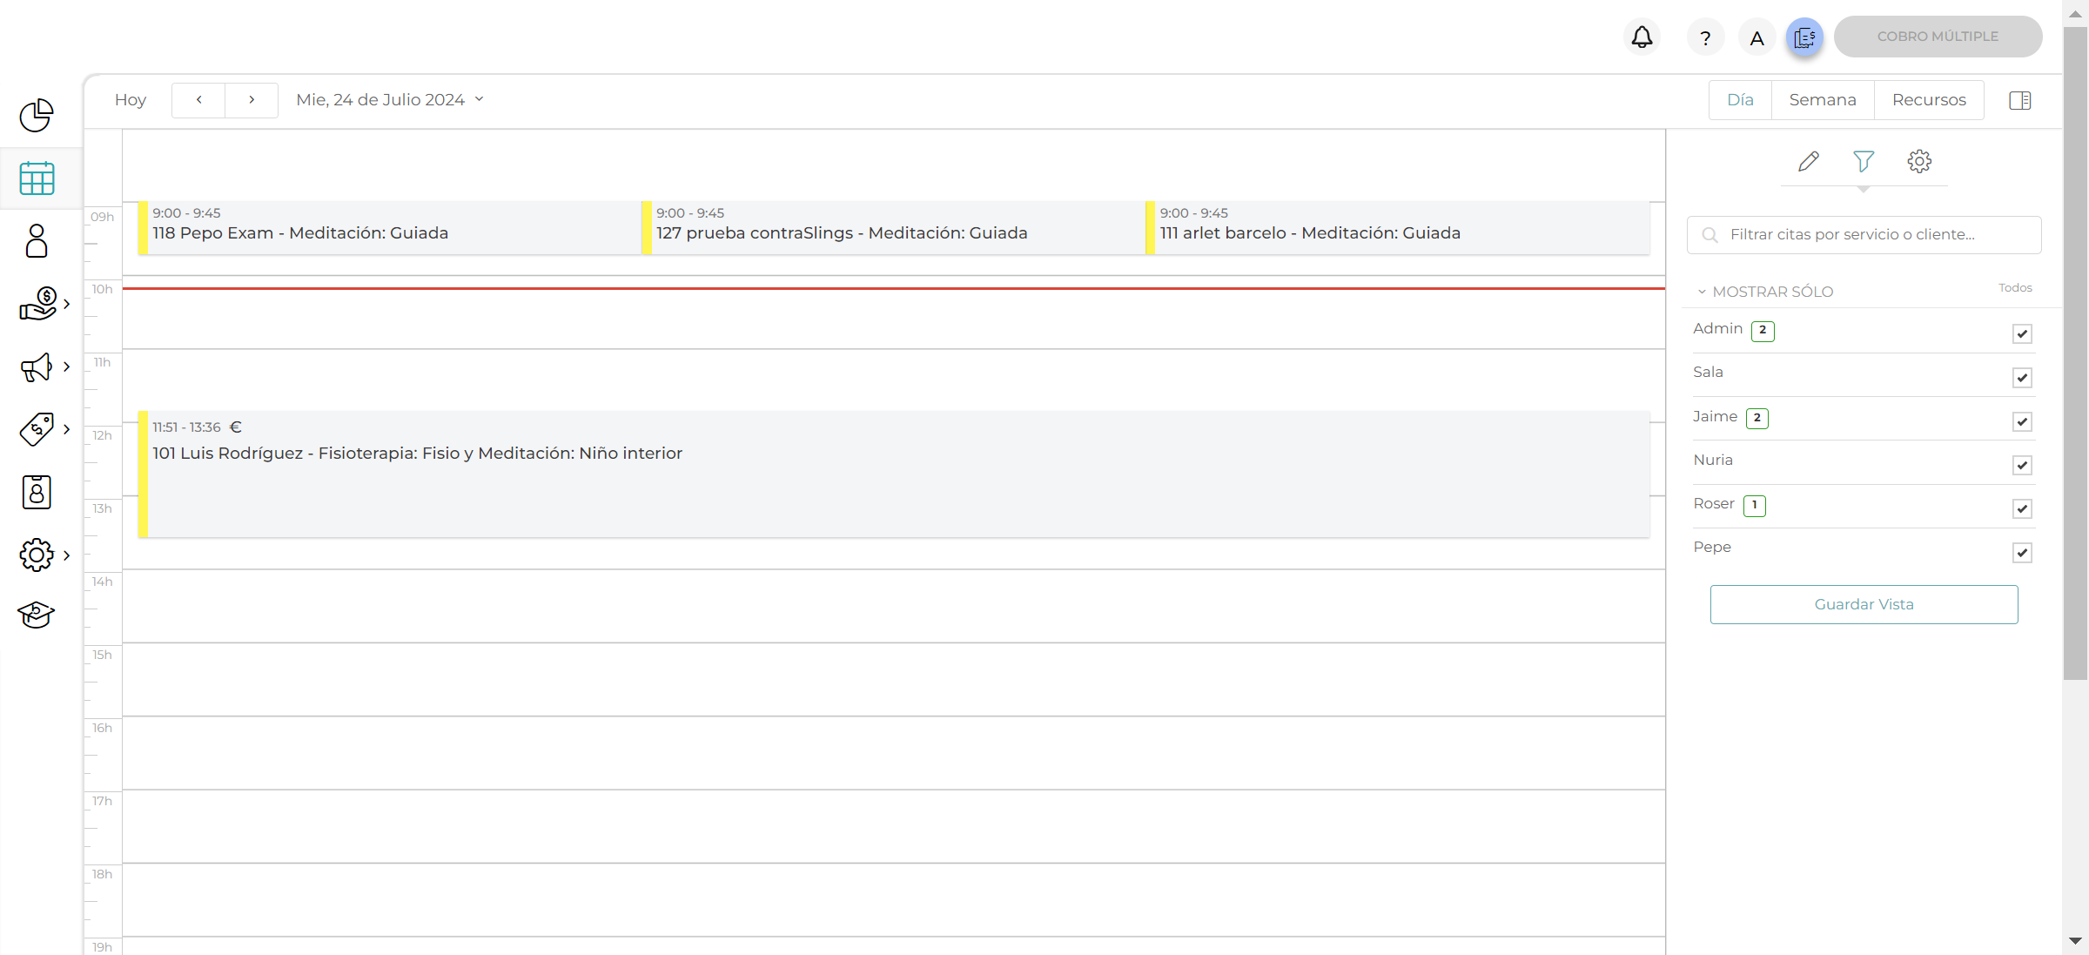The image size is (2089, 955).
Task: Open the price tag catalog icon
Action: (x=37, y=429)
